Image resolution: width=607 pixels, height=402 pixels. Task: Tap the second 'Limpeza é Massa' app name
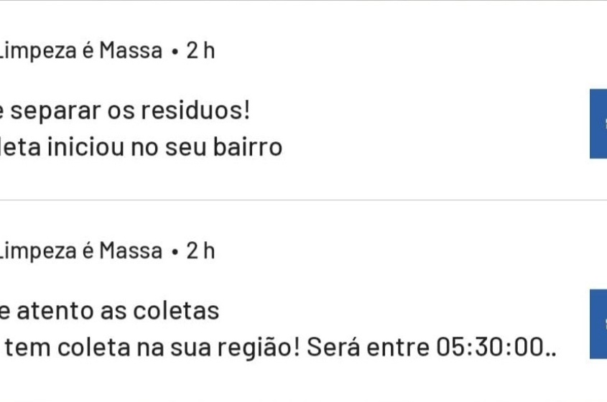[80, 251]
